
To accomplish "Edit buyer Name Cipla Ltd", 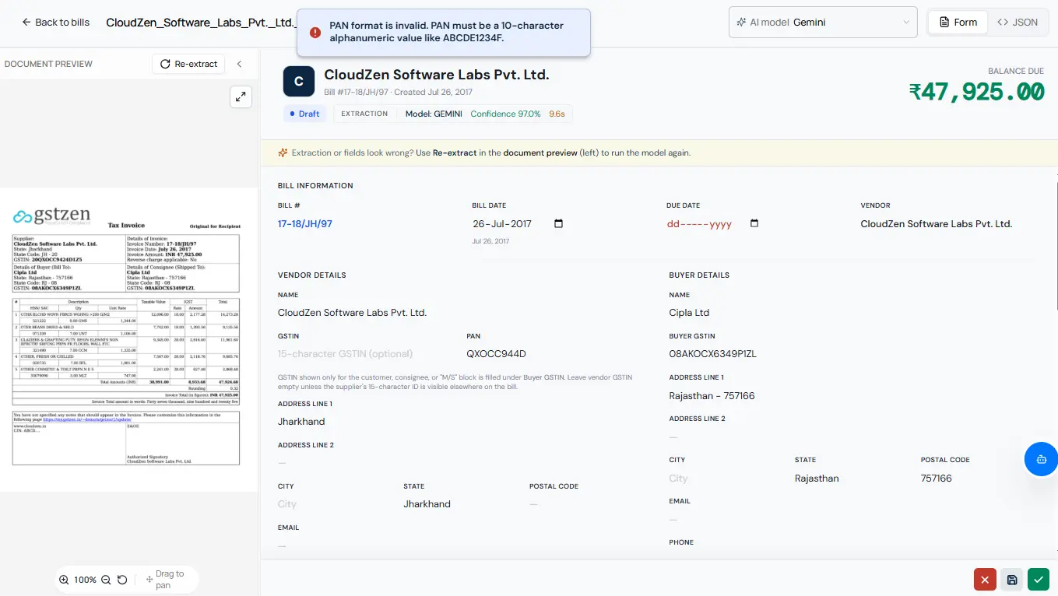I will 689,313.
